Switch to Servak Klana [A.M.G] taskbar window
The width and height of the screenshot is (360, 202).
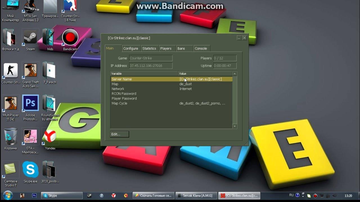[196, 196]
